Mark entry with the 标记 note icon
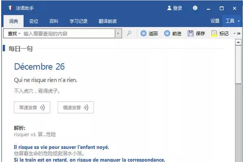Screen dimensions: 243x162 tap(220, 34)
